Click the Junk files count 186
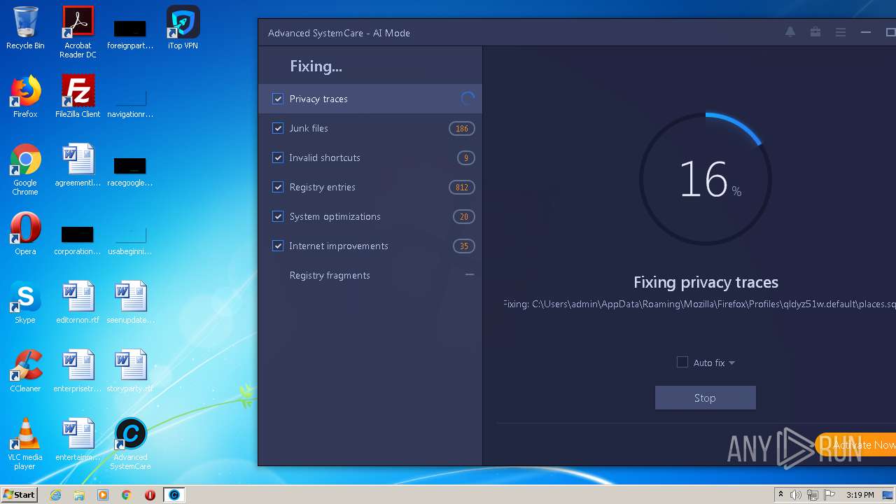Image resolution: width=896 pixels, height=504 pixels. (x=462, y=129)
